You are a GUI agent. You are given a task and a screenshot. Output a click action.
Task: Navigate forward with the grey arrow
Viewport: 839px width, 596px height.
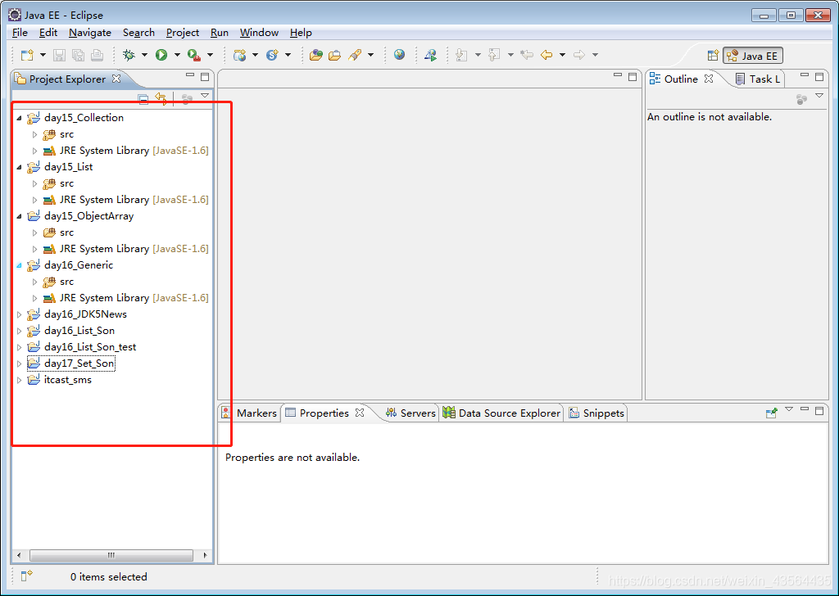[579, 55]
